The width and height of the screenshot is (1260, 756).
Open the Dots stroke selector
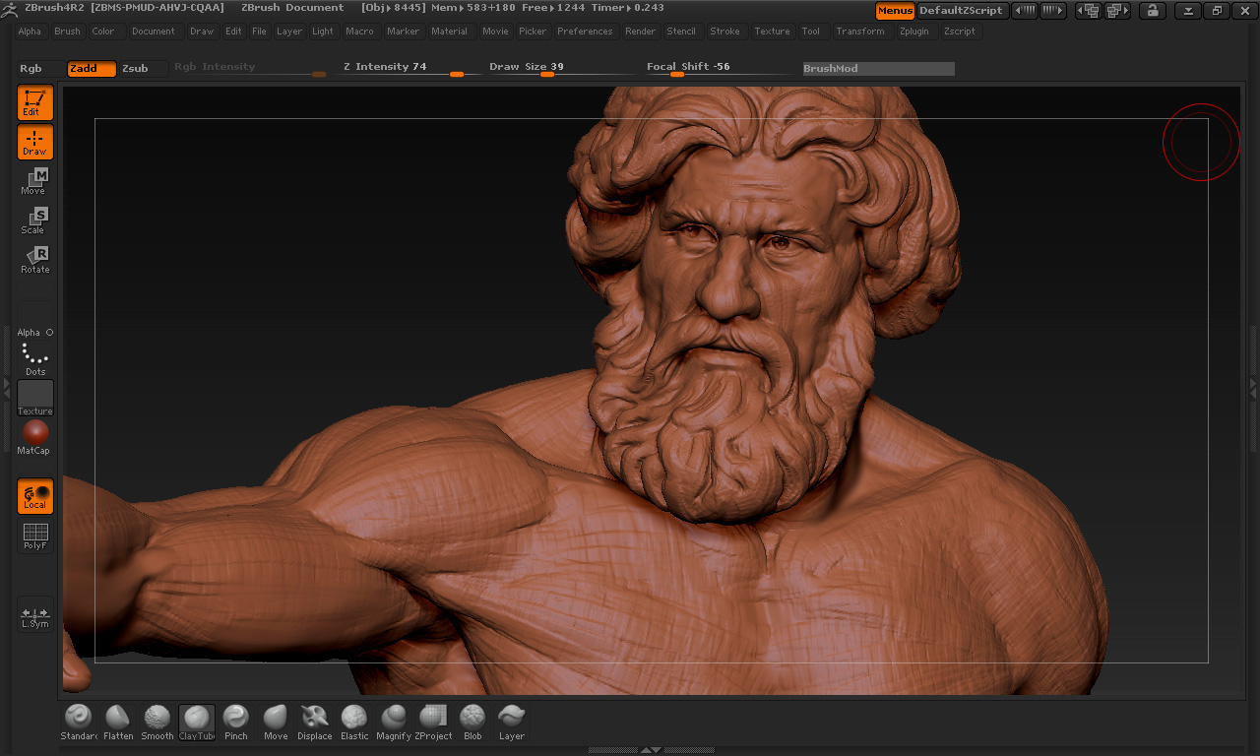pyautogui.click(x=34, y=359)
